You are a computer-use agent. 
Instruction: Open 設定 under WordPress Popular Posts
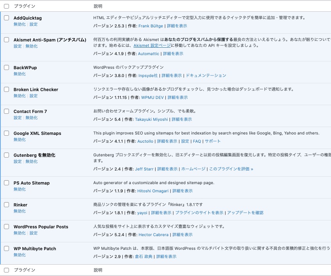(34, 233)
